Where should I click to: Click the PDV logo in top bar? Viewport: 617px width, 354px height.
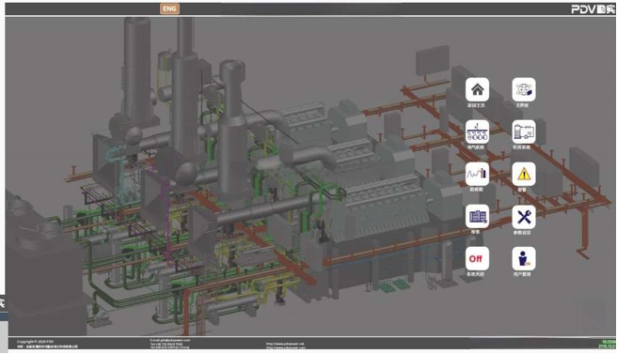pos(593,9)
